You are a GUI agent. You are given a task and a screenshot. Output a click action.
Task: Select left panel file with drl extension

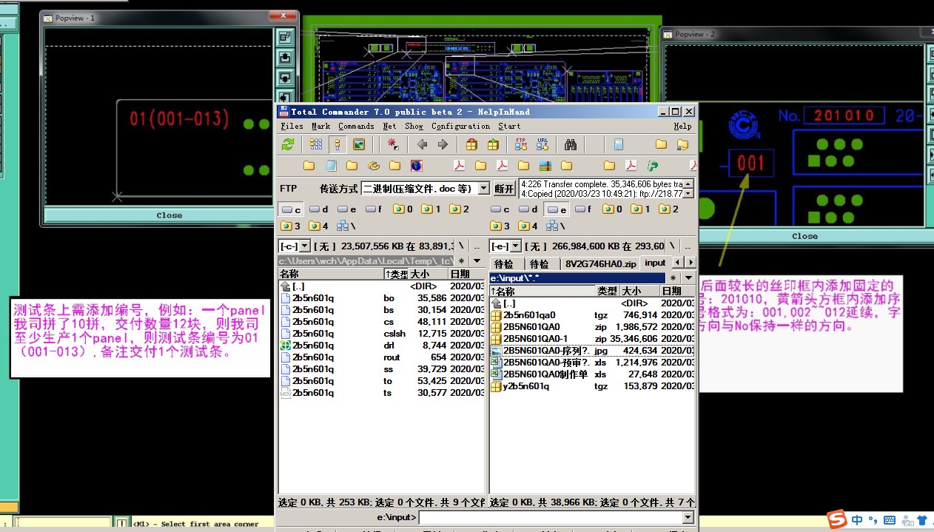click(x=381, y=346)
